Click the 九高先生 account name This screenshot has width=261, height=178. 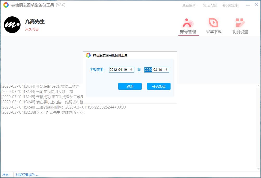click(35, 22)
